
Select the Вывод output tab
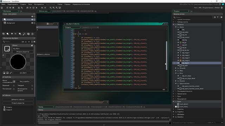[x=46, y=107]
